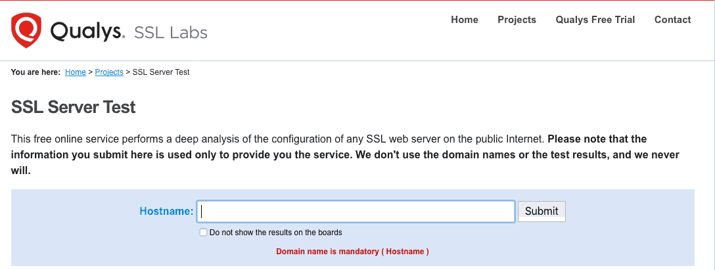Click the 'Domain name is mandatory' error message
Viewport: 715px width, 270px height.
[352, 252]
